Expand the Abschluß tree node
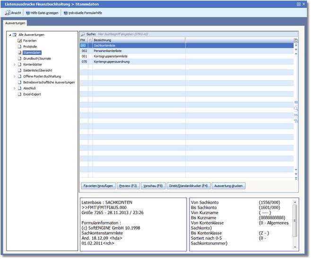The height and width of the screenshot is (259, 311). click(15, 88)
